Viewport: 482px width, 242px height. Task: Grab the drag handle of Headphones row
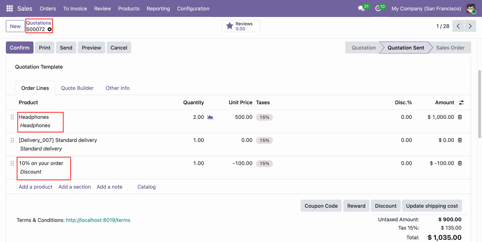click(x=12, y=117)
